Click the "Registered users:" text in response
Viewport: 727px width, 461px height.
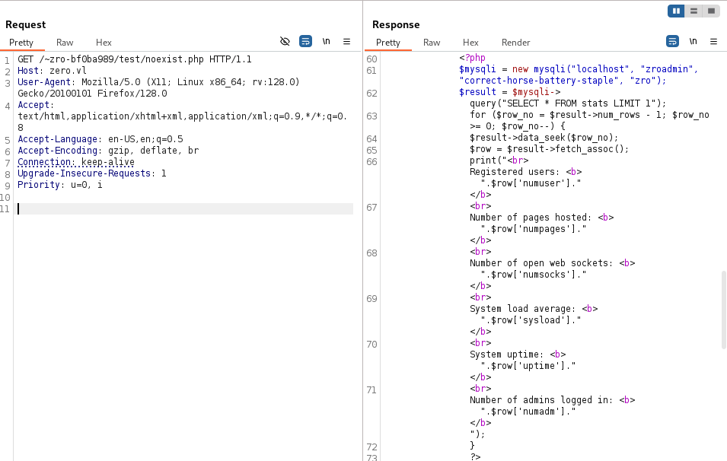[515, 172]
